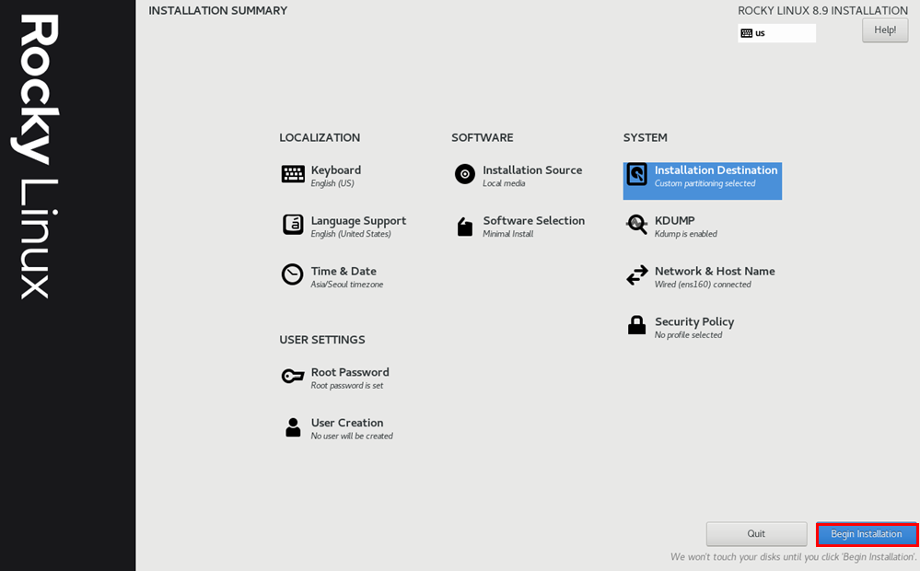The height and width of the screenshot is (571, 920).
Task: Click the 'No profile selected' text
Action: (688, 335)
